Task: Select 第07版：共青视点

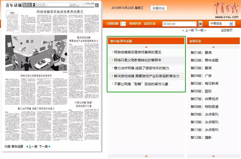Action: point(205,99)
